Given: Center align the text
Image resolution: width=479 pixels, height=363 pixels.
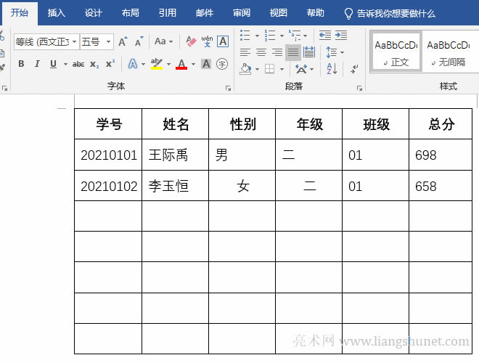Looking at the screenshot, I should point(261,52).
